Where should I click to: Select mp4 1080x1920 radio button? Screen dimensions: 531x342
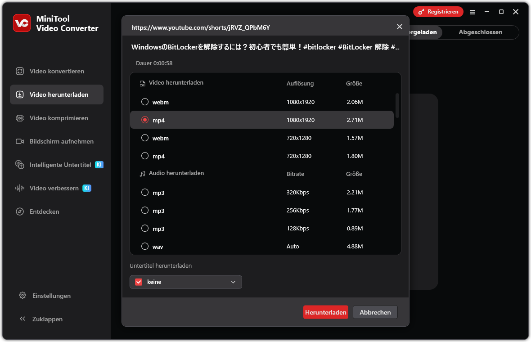[144, 120]
